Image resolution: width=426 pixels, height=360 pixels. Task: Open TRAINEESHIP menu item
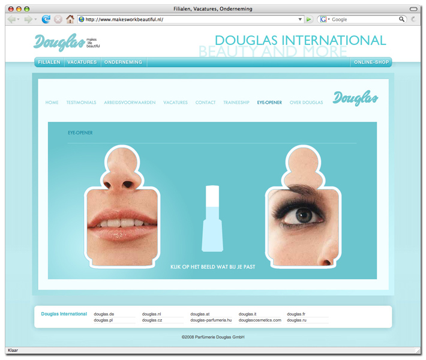point(236,103)
